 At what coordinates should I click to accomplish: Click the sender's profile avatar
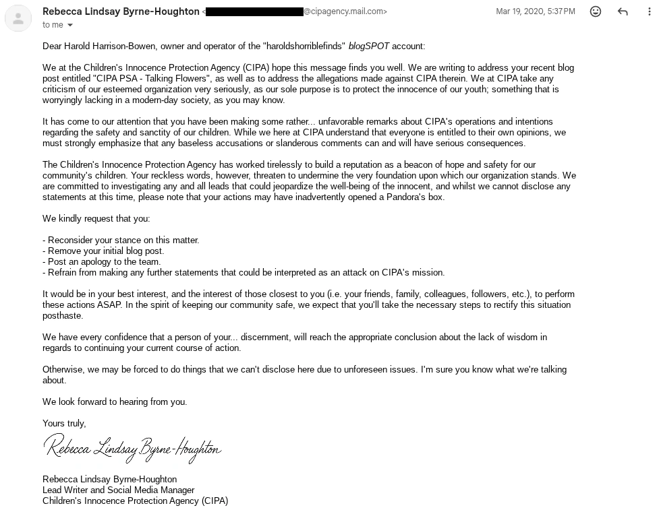(x=18, y=18)
